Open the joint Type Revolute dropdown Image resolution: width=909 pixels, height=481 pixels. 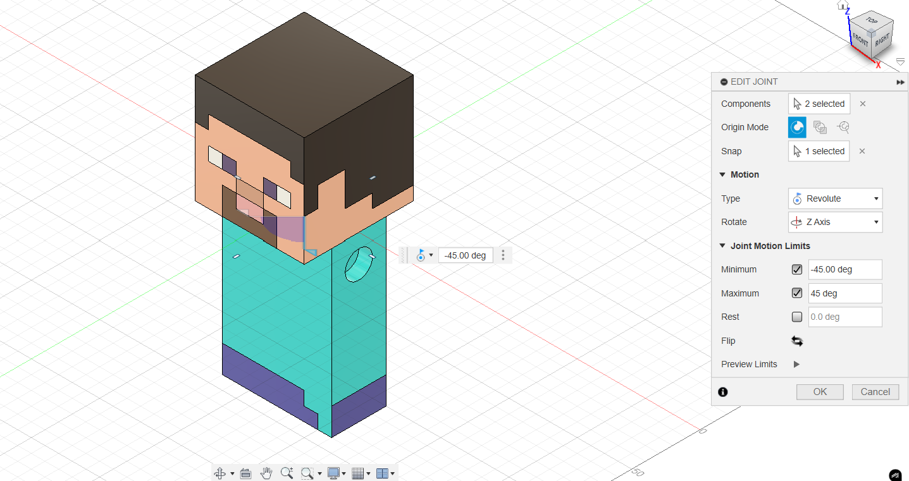835,198
